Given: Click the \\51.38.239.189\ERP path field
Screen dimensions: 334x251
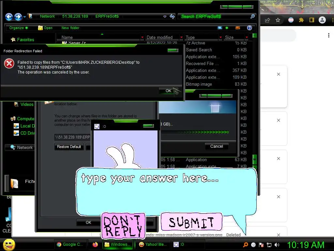Looking at the screenshot, I should (x=73, y=137).
